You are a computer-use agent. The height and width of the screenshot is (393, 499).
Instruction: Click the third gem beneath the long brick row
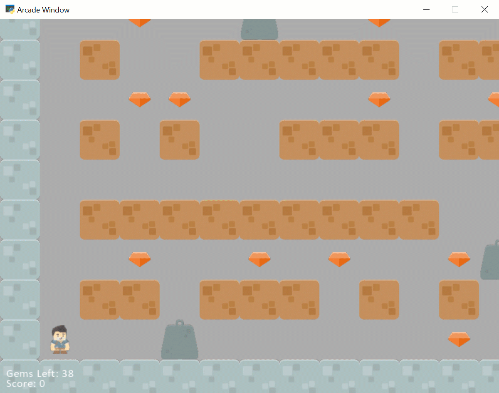[x=339, y=259]
